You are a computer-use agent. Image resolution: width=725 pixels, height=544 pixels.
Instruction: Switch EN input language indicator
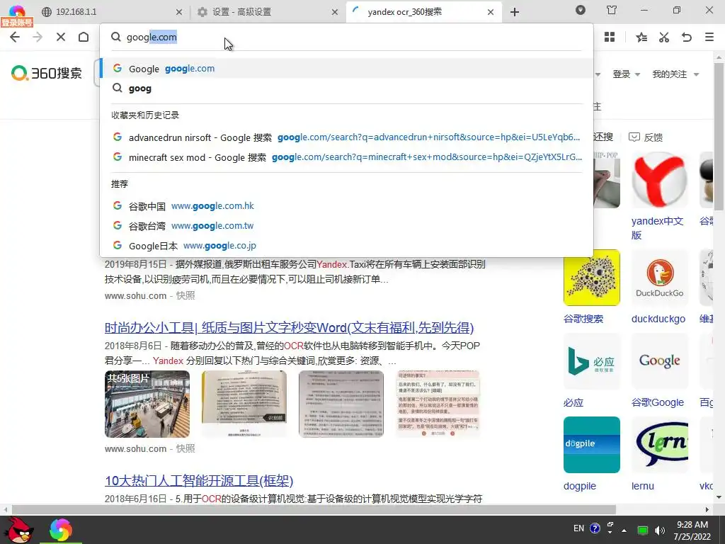click(578, 528)
